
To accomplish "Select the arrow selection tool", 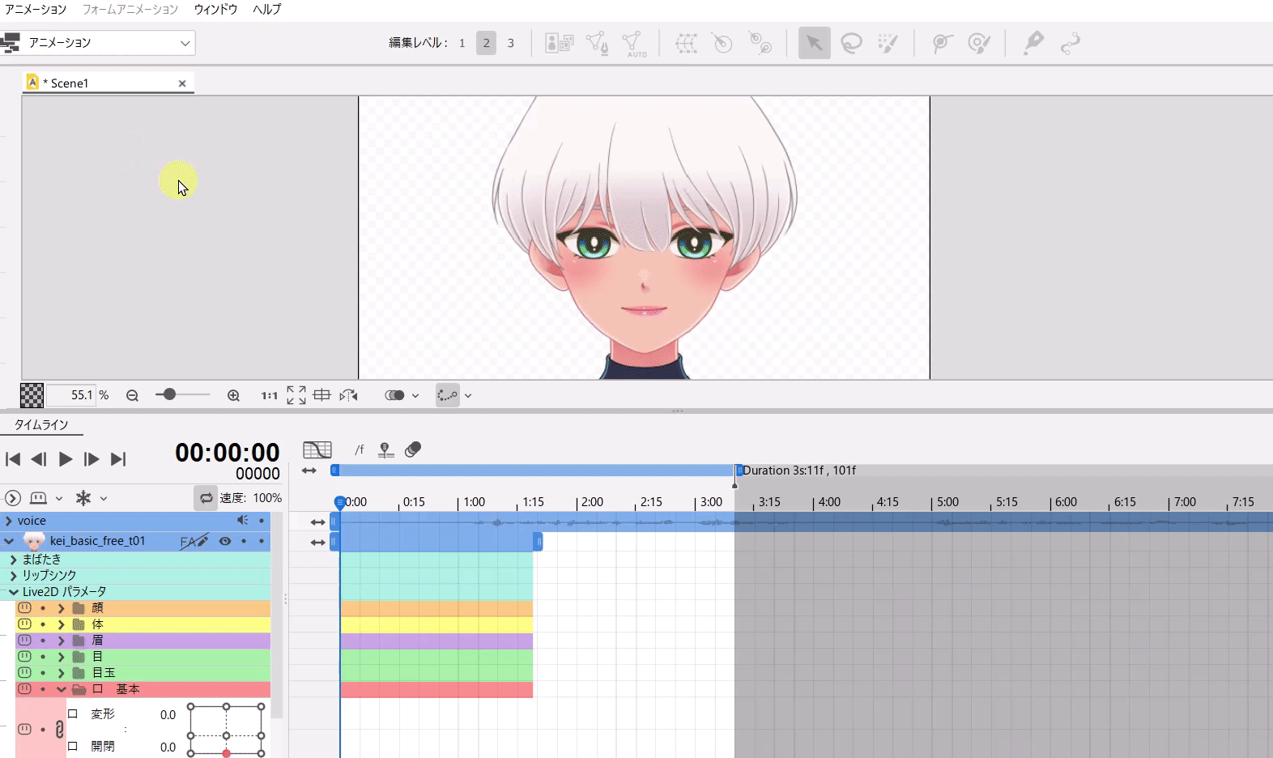I will [x=814, y=43].
